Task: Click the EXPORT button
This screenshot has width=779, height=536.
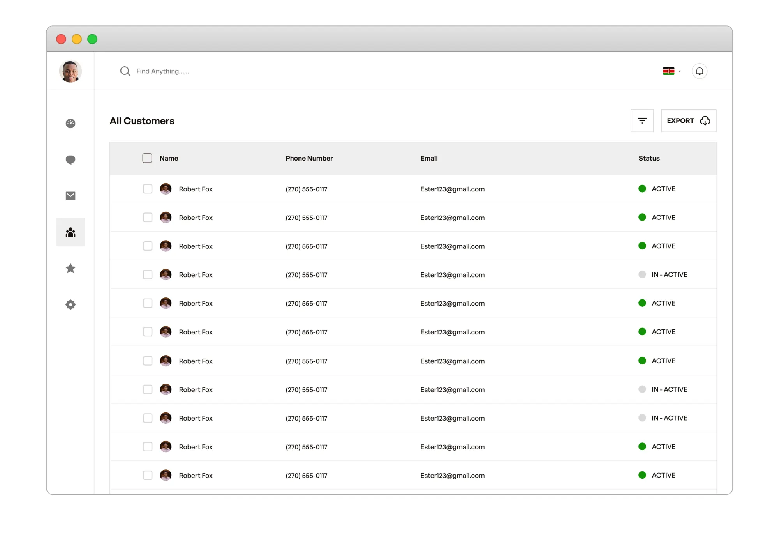Action: (689, 121)
